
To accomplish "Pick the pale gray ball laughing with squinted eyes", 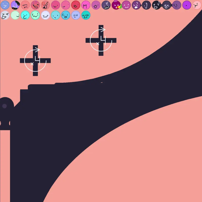I will 5,15.
